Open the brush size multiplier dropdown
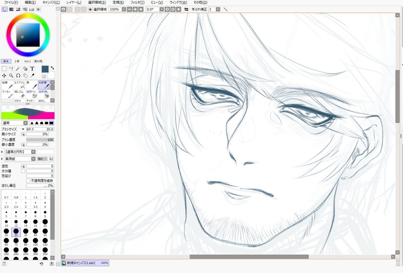The image size is (403, 273). click(x=23, y=129)
